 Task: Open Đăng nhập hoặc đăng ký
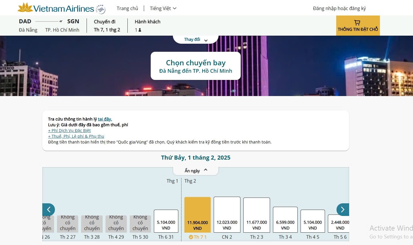click(339, 8)
